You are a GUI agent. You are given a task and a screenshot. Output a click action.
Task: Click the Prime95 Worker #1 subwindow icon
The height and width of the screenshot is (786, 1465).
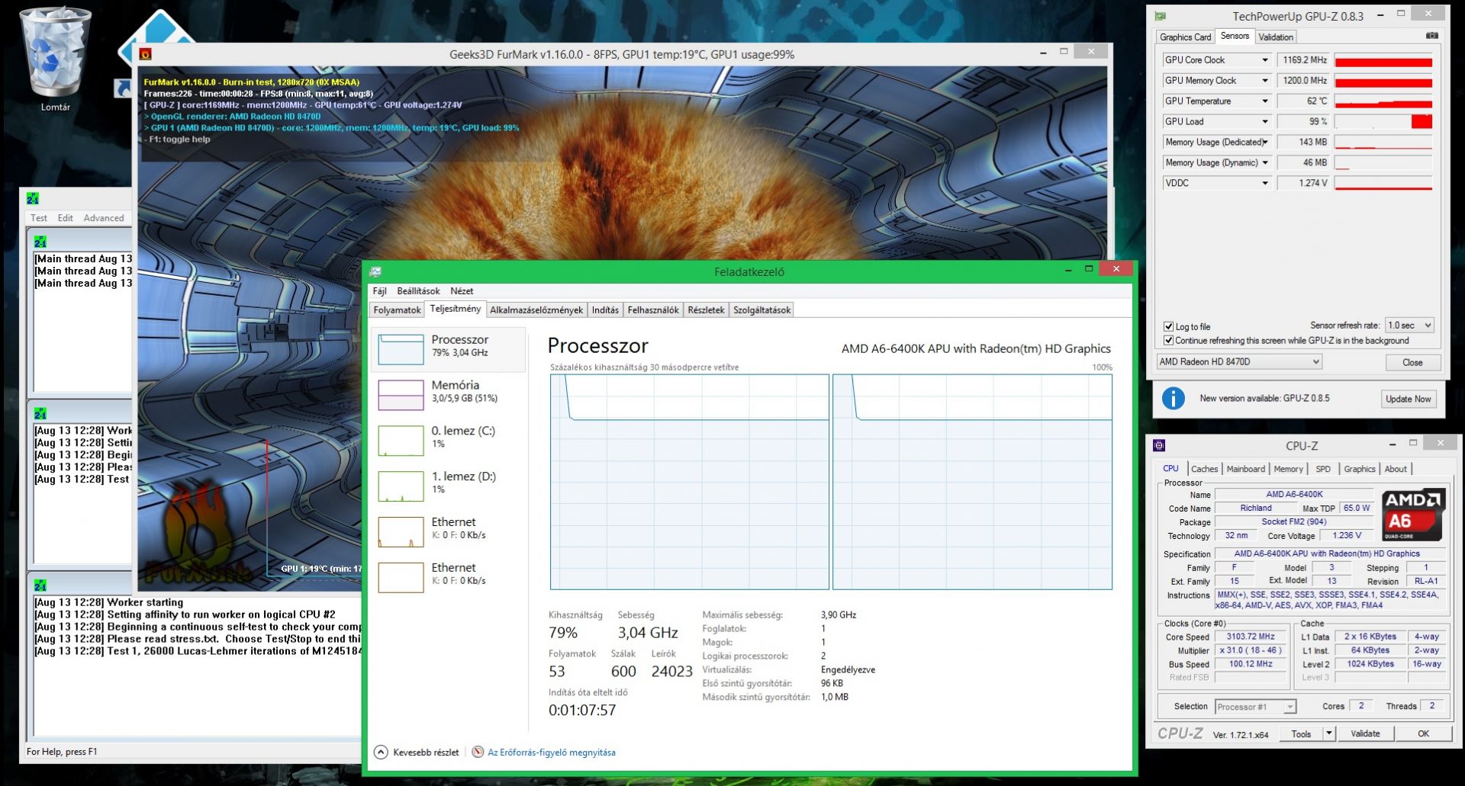pos(40,413)
